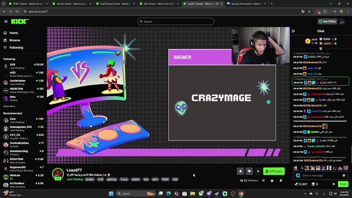This screenshot has width=352, height=198.
Task: Focus the Kick search box
Action: tap(176, 21)
